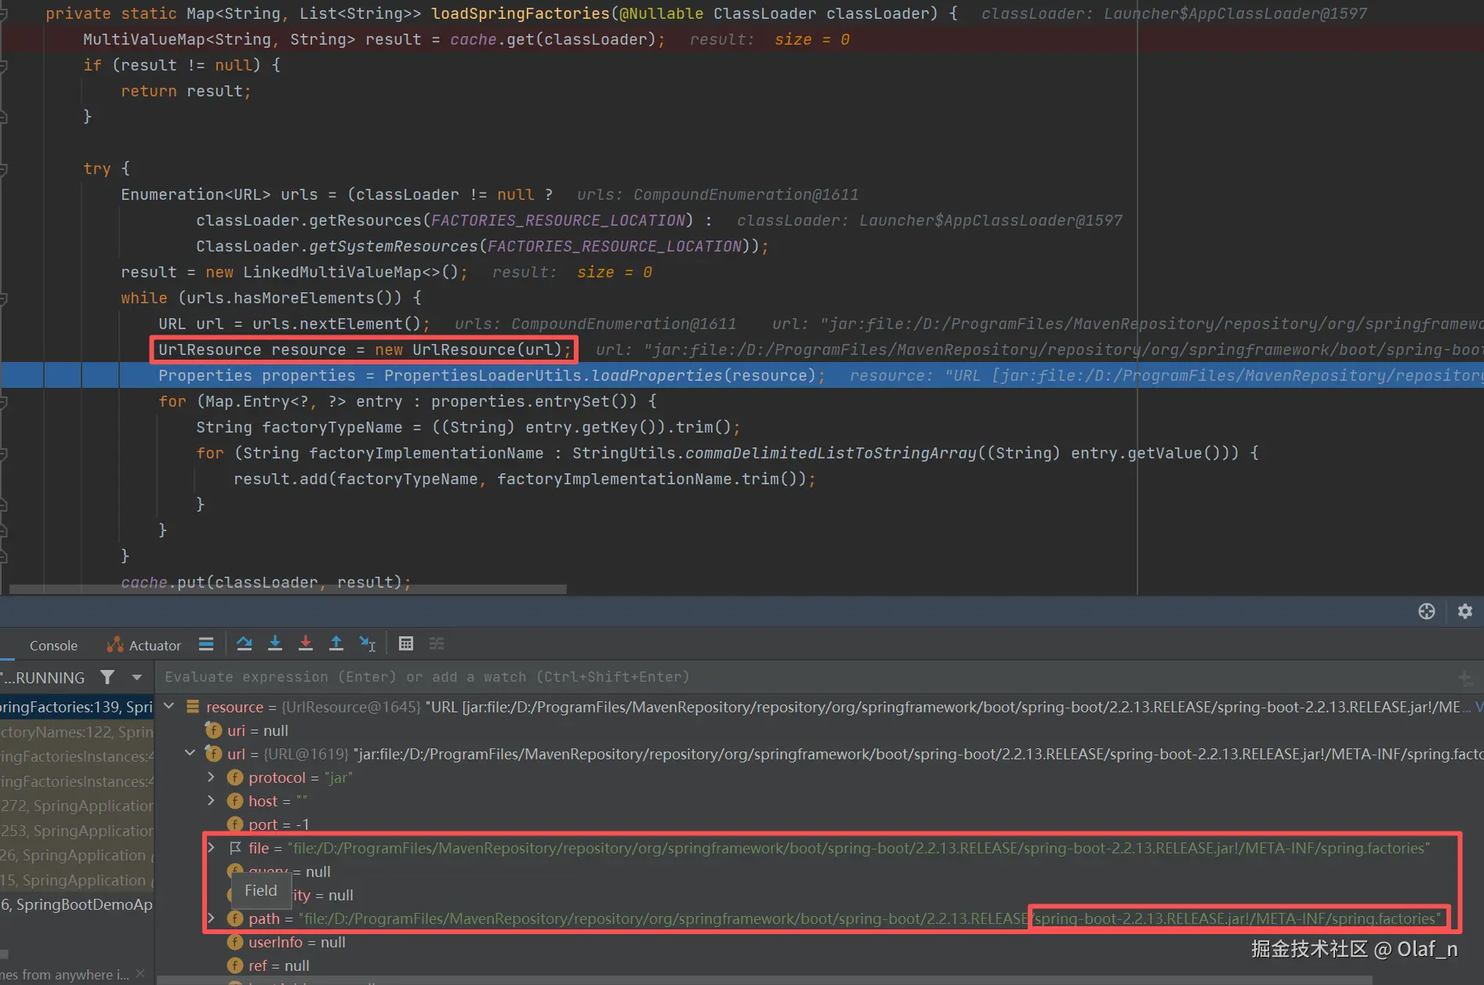Click 'URL url = urls.nextElement();' line
1484x985 pixels.
point(294,324)
